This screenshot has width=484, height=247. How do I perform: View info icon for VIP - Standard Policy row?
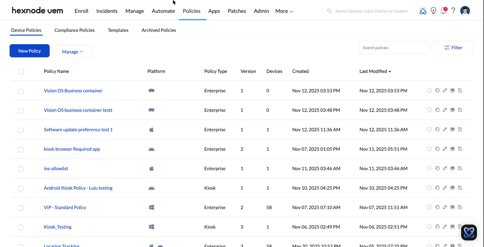coord(429,207)
